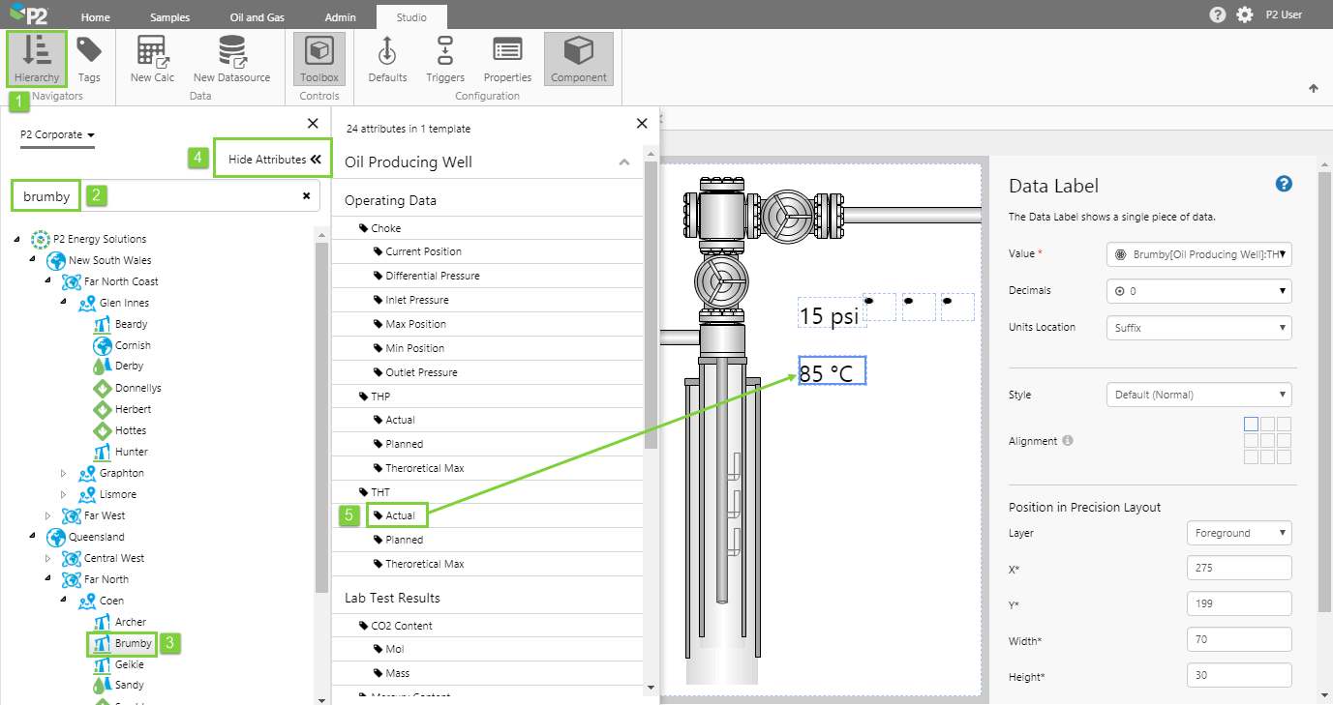This screenshot has height=705, width=1333.
Task: Select THT Actual attribute
Action: (x=400, y=515)
